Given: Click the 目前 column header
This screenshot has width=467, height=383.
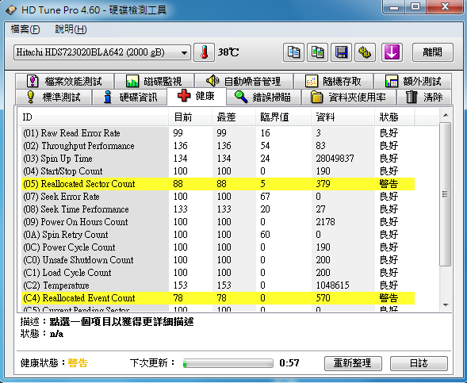Looking at the screenshot, I should (190, 117).
